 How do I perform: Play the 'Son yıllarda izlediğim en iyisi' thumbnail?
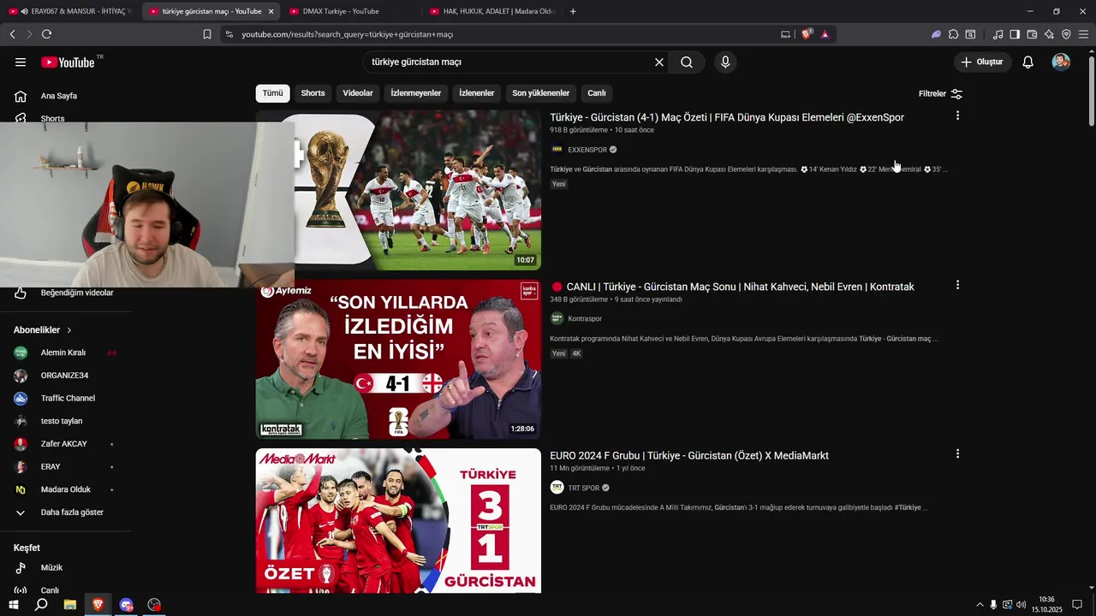398,359
